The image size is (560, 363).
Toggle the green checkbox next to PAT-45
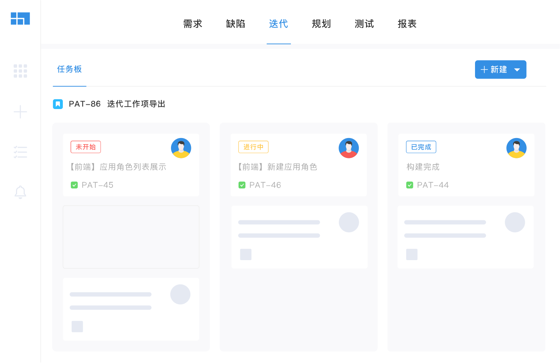[74, 185]
